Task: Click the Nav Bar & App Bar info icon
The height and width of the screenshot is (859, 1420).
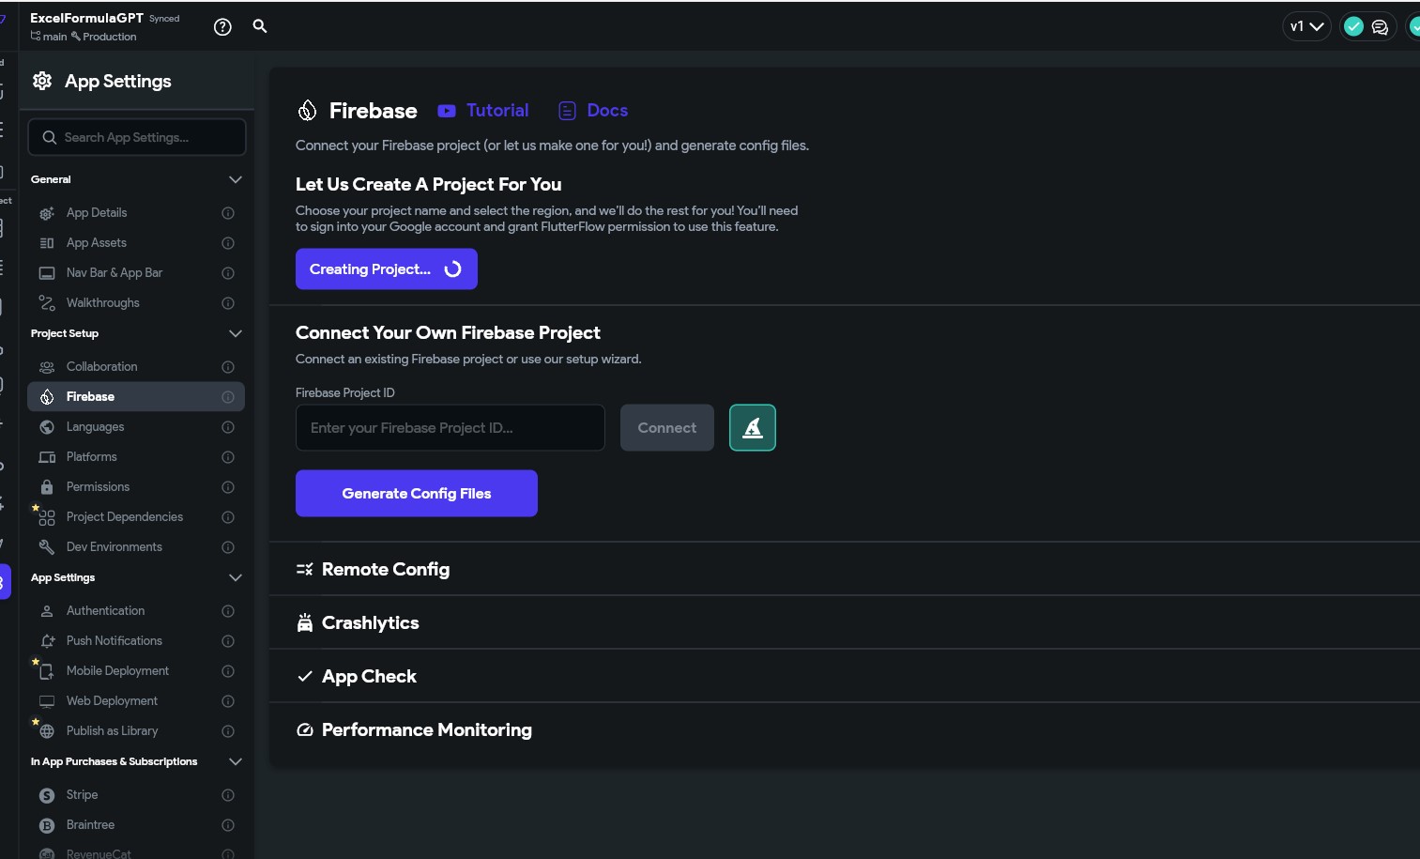Action: [x=228, y=273]
